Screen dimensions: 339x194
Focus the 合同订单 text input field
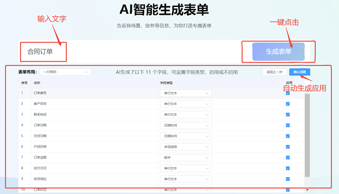pyautogui.click(x=43, y=52)
